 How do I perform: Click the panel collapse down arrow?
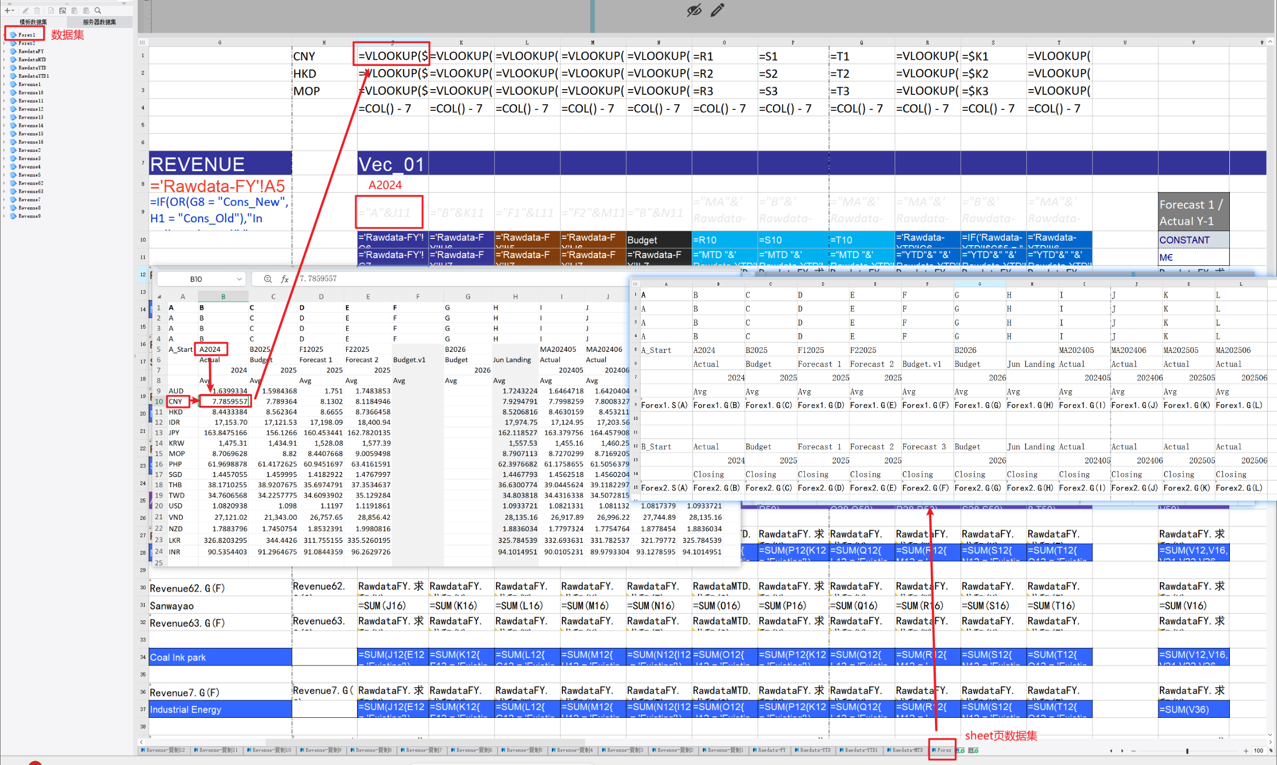tap(124, 3)
